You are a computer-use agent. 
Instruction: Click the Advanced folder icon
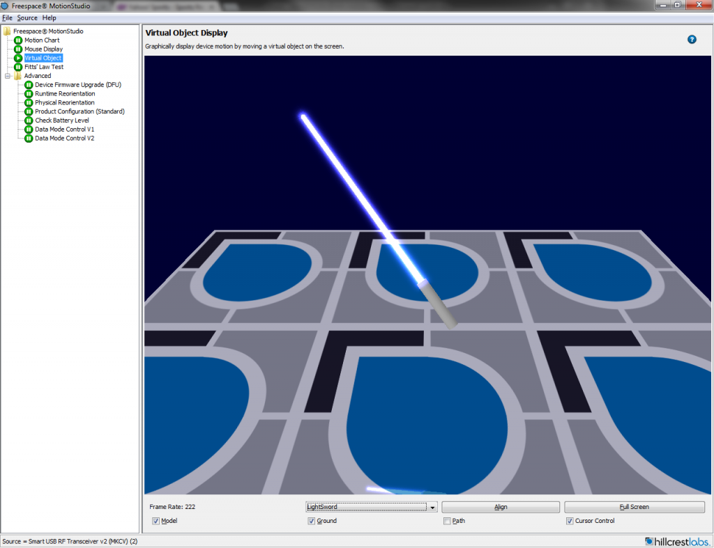17,75
